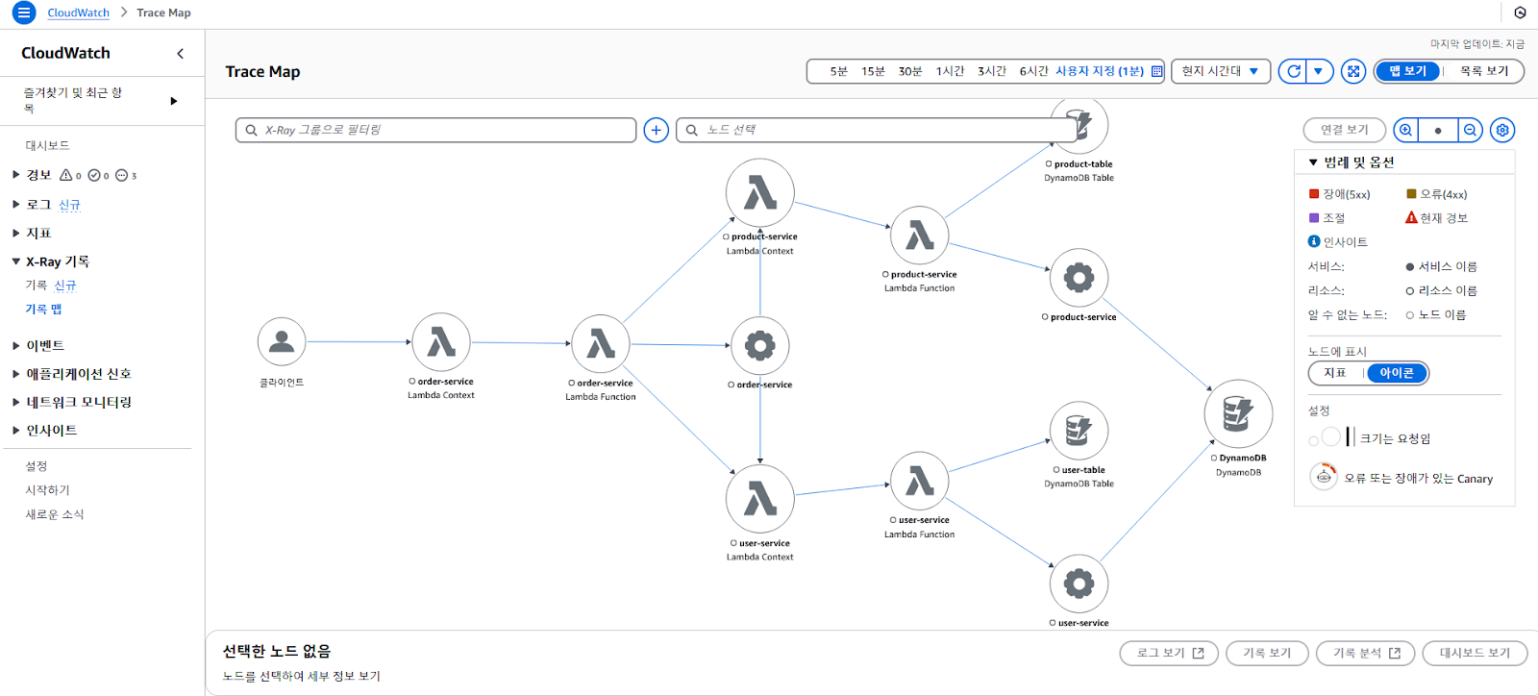Image resolution: width=1538 pixels, height=696 pixels.
Task: Expand 애플리케이션 신호 section
Action: pos(15,374)
